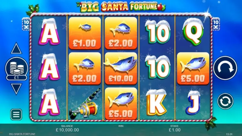
Task: Click the left 10 paylines indicator
Action: [26, 24]
